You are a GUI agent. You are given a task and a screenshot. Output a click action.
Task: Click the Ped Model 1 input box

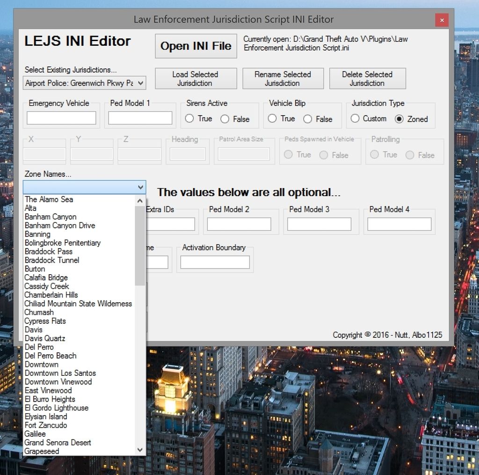tap(140, 118)
